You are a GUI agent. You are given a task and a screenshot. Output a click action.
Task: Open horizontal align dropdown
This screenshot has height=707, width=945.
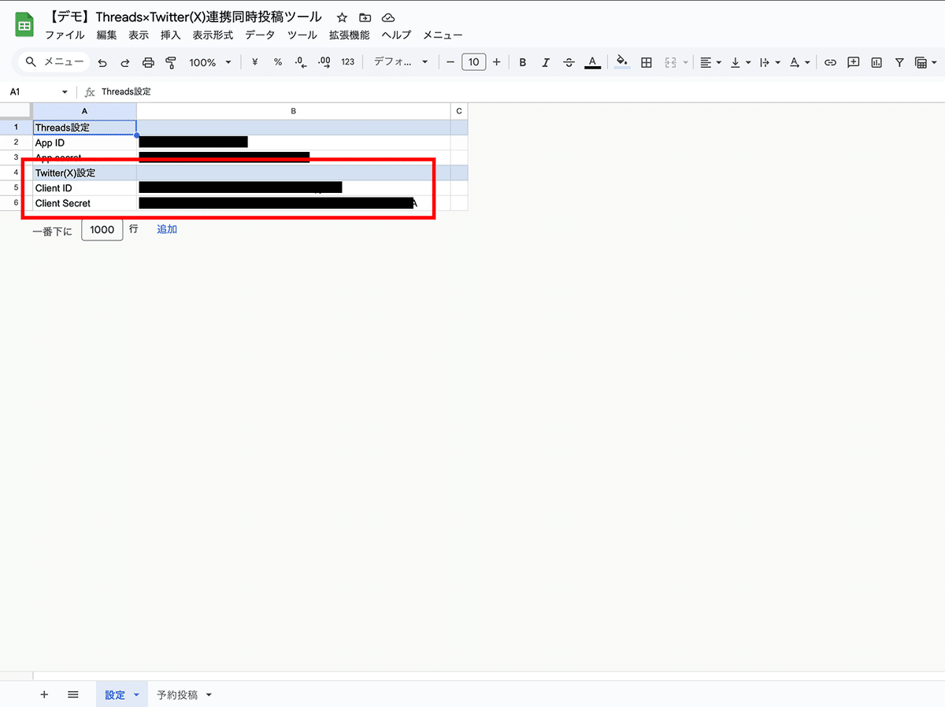pyautogui.click(x=711, y=62)
